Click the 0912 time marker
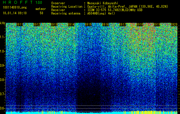This screenshot has width=180, height=114. pyautogui.click(x=37, y=25)
